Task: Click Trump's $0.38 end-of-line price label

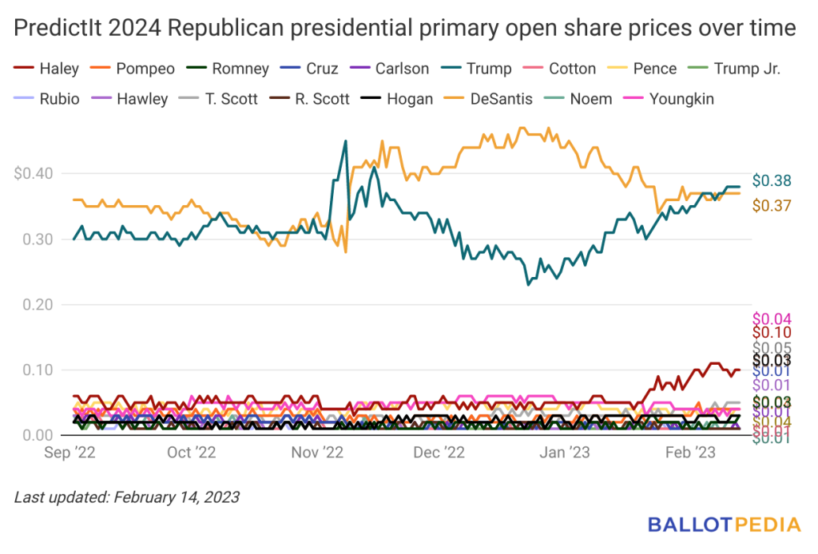Action: pyautogui.click(x=772, y=181)
